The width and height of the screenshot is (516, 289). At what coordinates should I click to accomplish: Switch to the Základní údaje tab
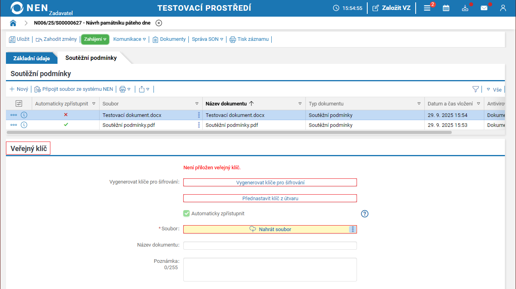(x=31, y=58)
